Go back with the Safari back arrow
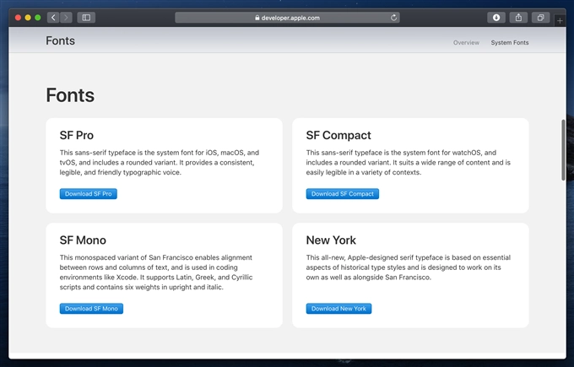This screenshot has height=367, width=574. pos(53,18)
